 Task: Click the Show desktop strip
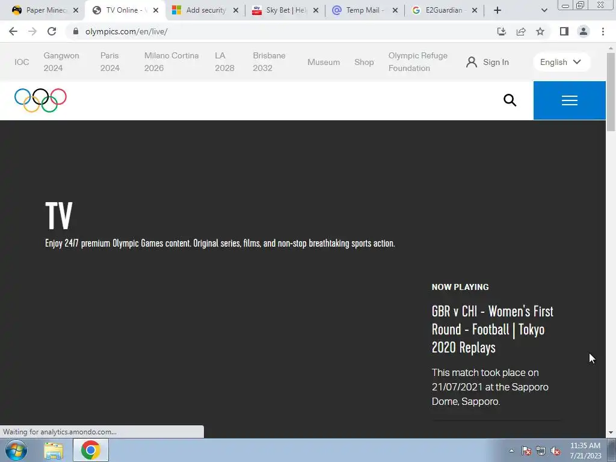612,450
